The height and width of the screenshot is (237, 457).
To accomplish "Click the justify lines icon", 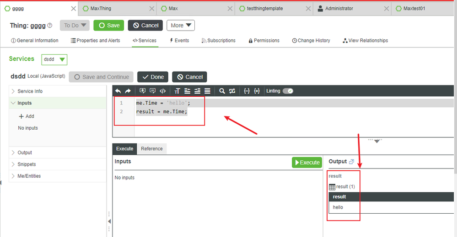I will [x=207, y=91].
